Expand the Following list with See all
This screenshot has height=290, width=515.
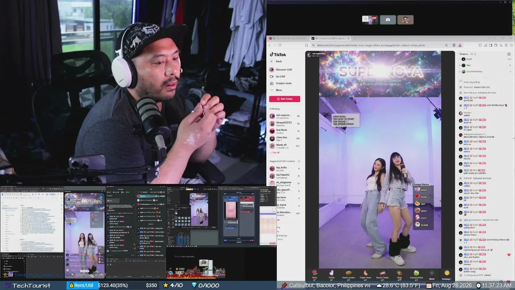coord(275,153)
